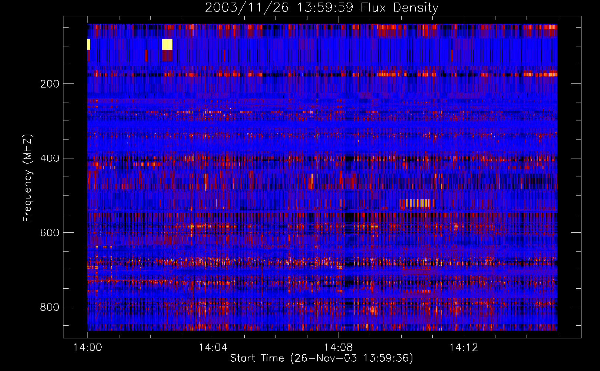Click the "Frequency (MHZ)" y-axis label

coord(27,178)
